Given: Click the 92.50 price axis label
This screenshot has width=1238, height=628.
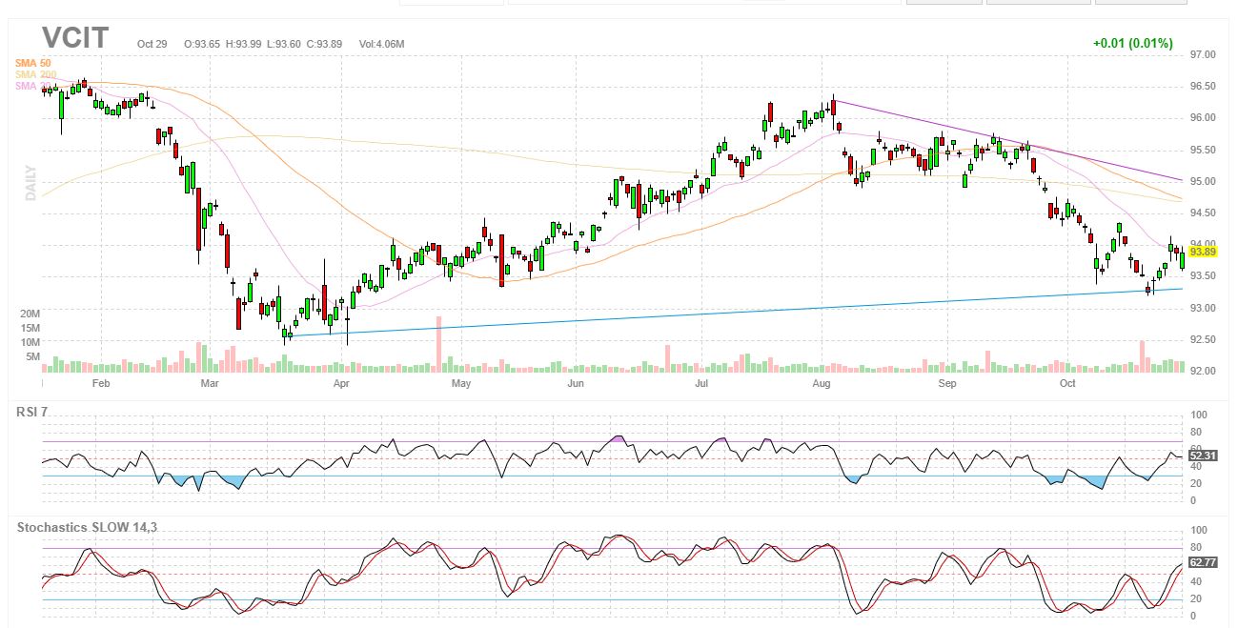Looking at the screenshot, I should pos(1203,339).
